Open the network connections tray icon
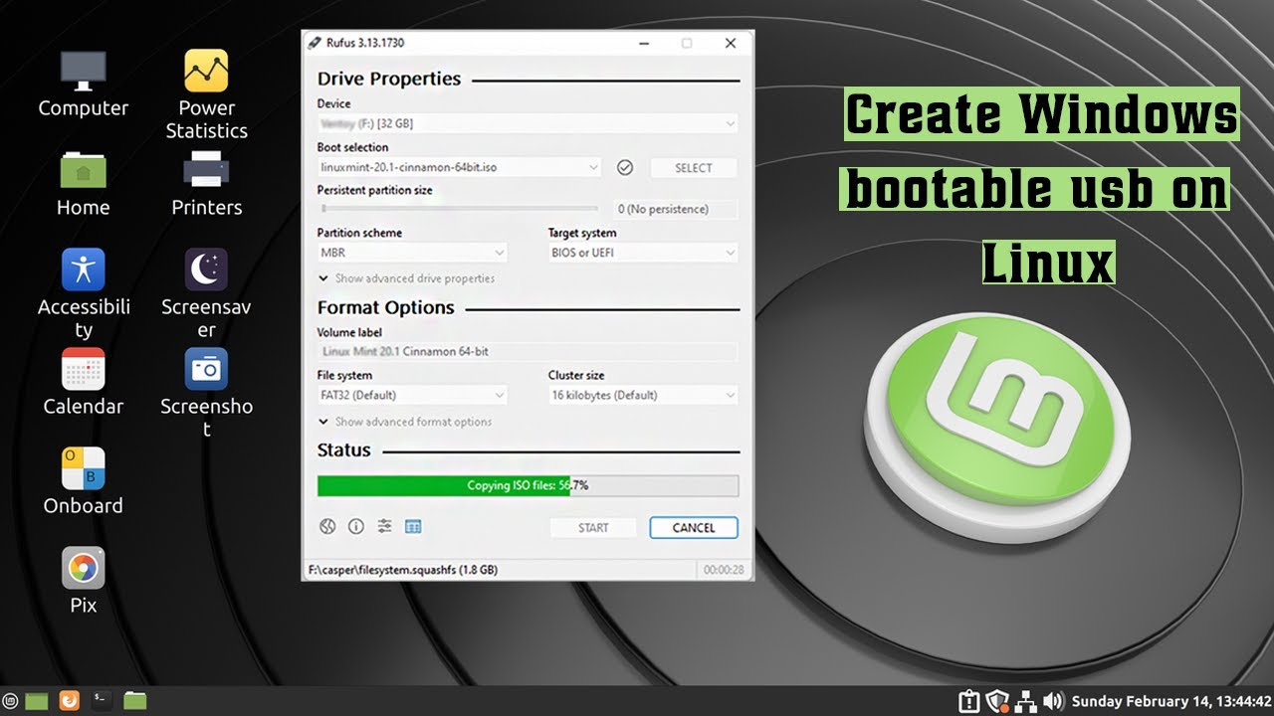This screenshot has width=1274, height=716. click(x=1024, y=701)
